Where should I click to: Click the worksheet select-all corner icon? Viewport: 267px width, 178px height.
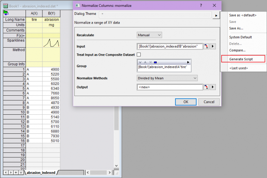[6, 12]
